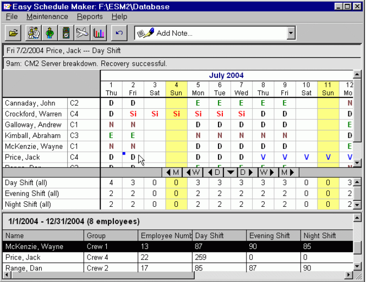Open the file folder toolbar icon
The image size is (366, 282).
point(13,33)
